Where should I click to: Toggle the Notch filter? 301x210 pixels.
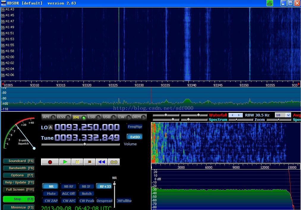pos(86,193)
